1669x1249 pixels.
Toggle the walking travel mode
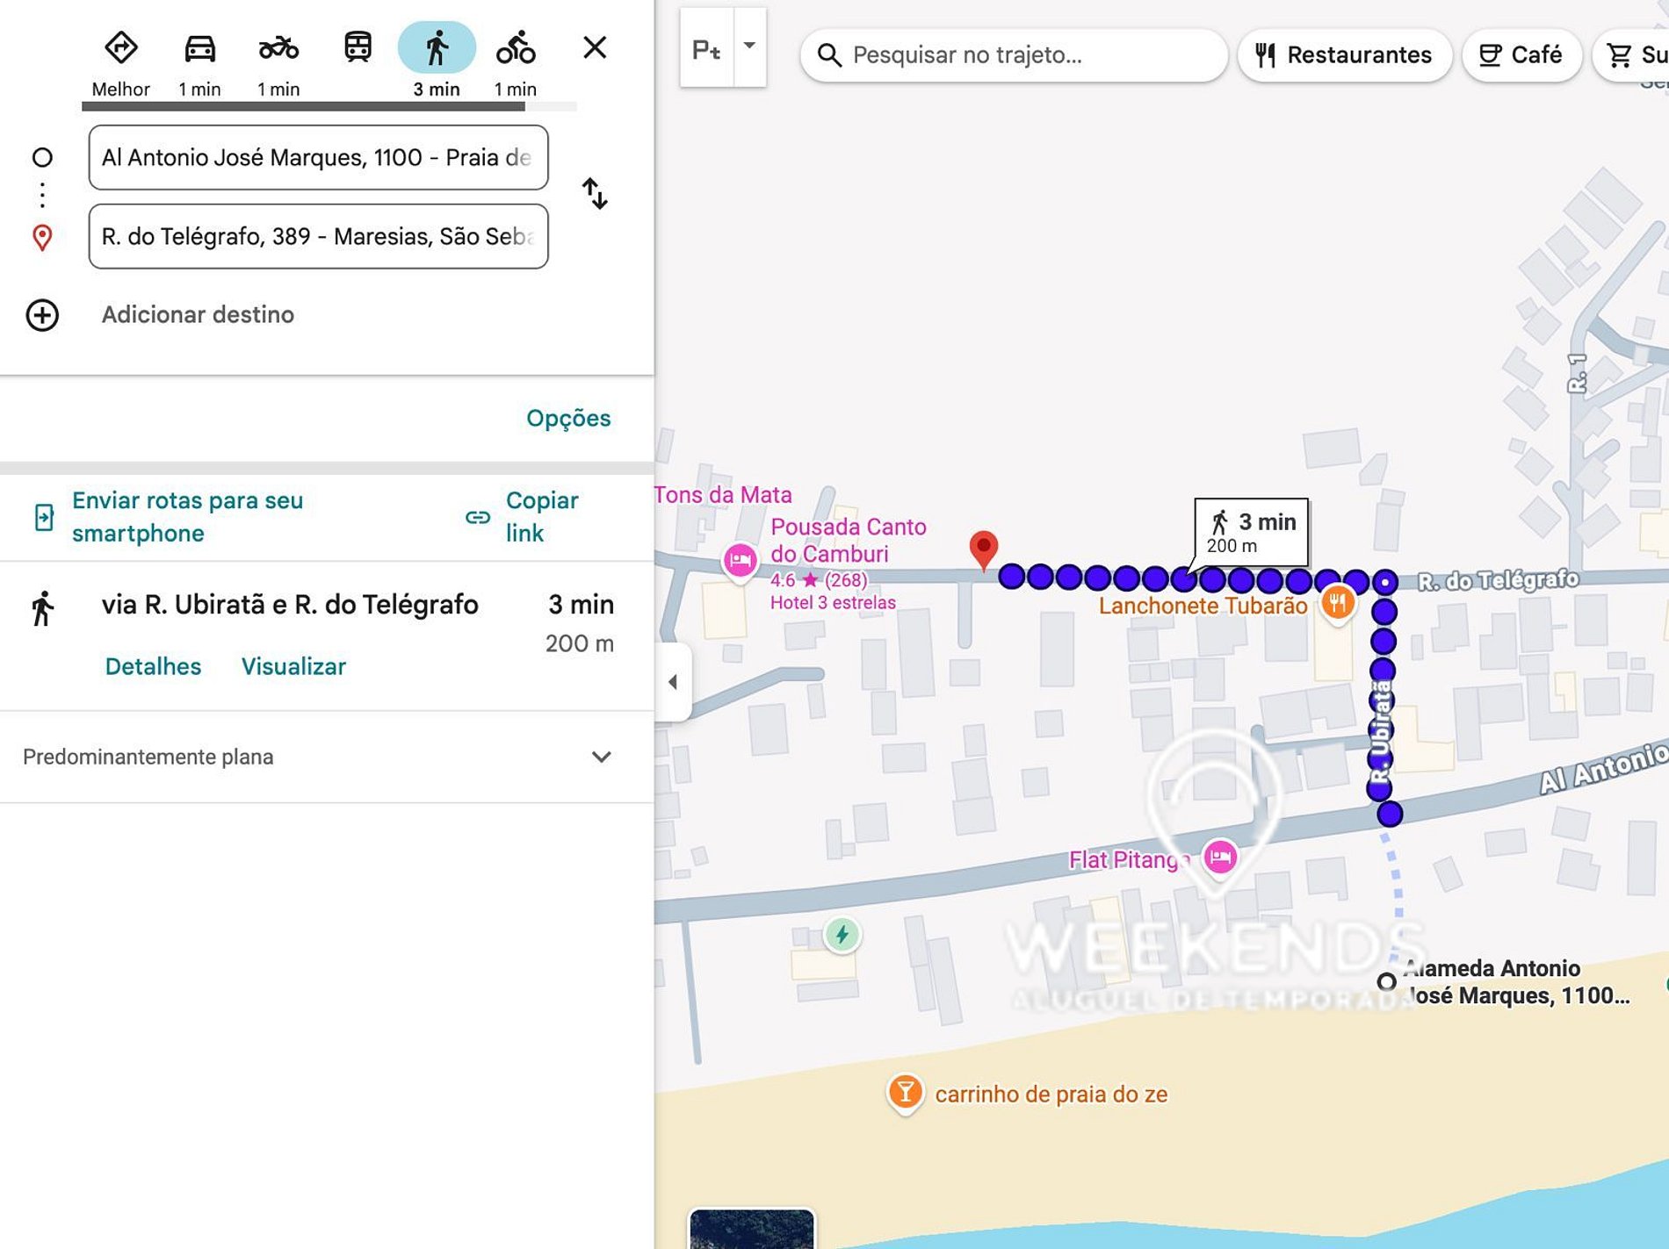click(437, 48)
